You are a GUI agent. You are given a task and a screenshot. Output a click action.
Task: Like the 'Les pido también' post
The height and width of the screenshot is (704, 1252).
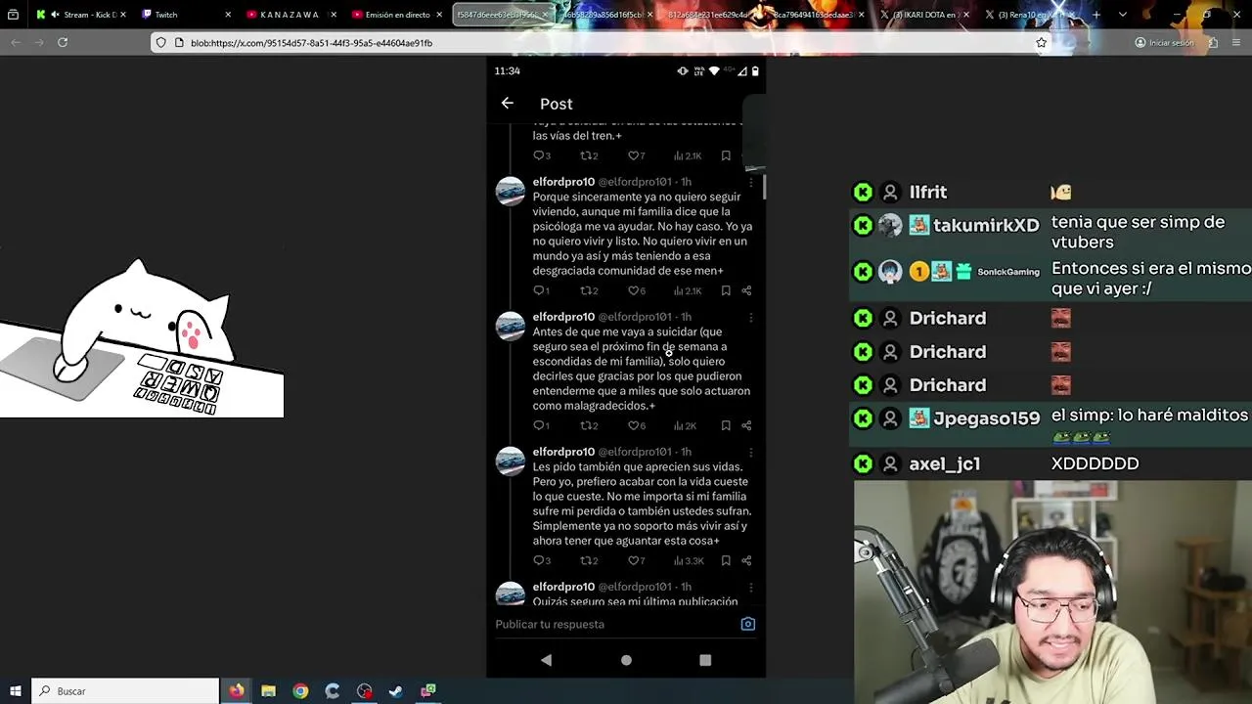point(636,560)
